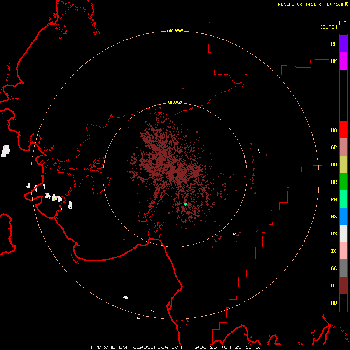Image resolution: width=350 pixels, height=350 pixels.
Task: Click the RA legend label
Action: pyautogui.click(x=334, y=199)
